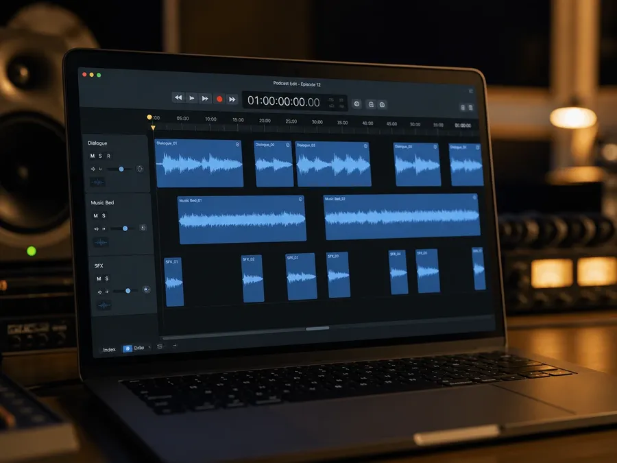Image resolution: width=617 pixels, height=463 pixels.
Task: Click the skip-forward button right of Record
Action: 232,99
